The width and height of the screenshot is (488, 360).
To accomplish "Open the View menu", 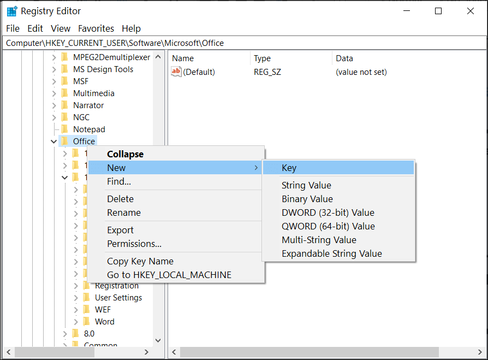I will click(61, 28).
